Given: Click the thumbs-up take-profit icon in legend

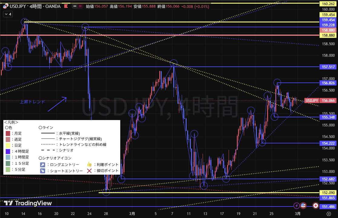Looking at the screenshot, I should click(89, 164).
